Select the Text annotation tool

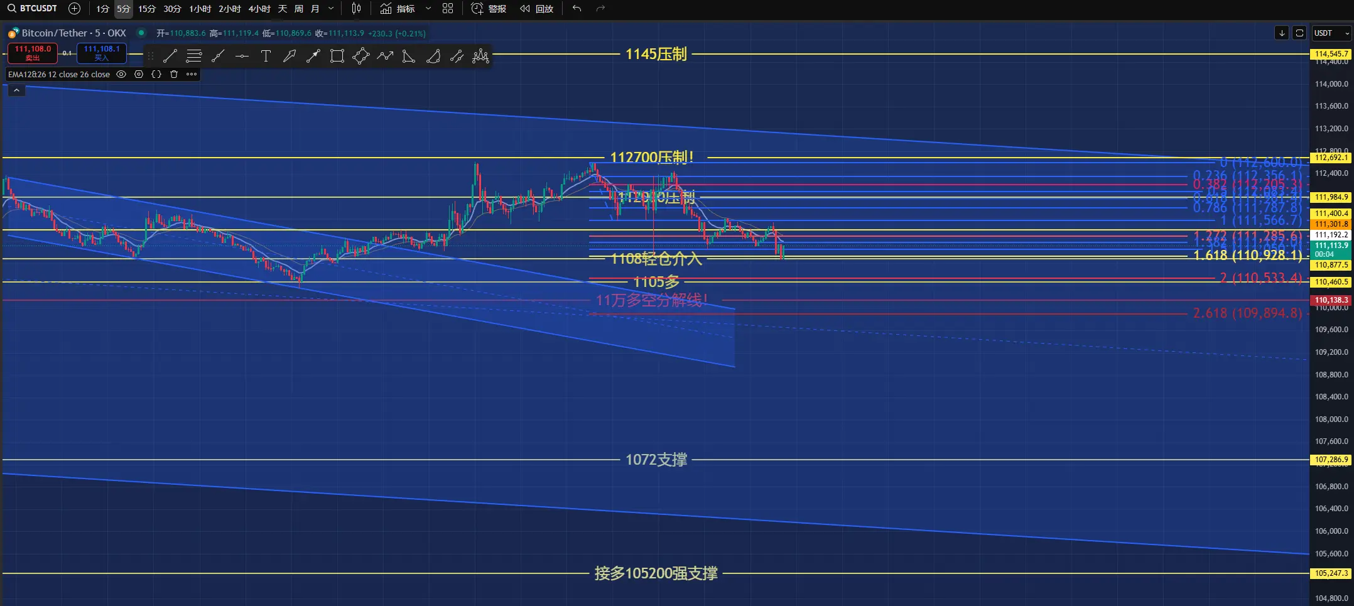[x=266, y=57]
